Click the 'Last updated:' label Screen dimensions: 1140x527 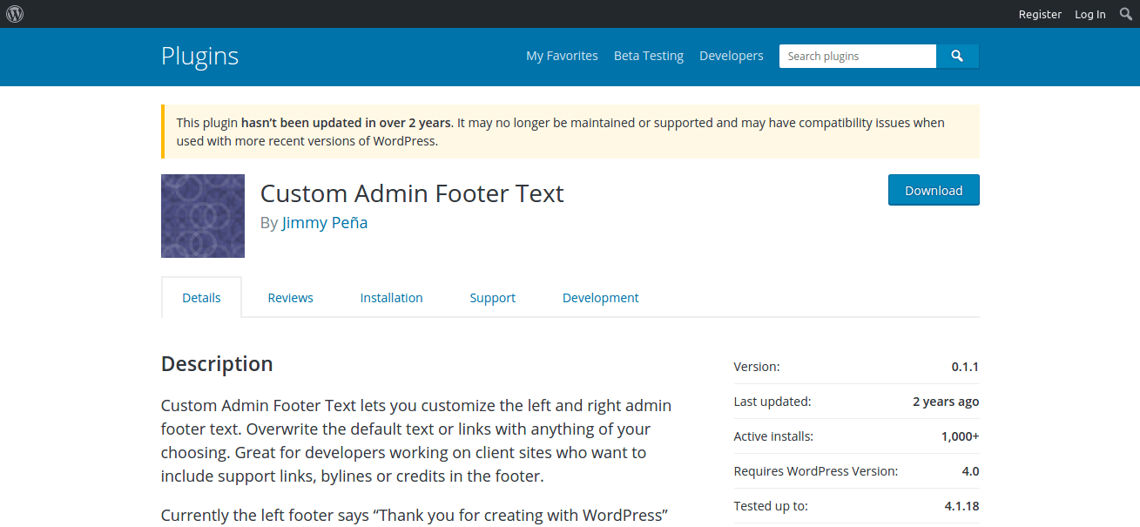click(x=772, y=402)
